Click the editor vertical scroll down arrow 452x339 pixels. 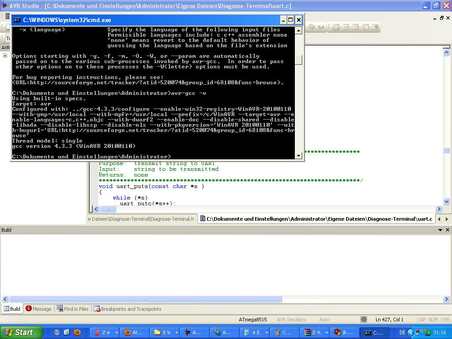point(446,201)
